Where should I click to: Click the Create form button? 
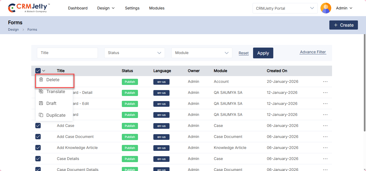(x=343, y=25)
